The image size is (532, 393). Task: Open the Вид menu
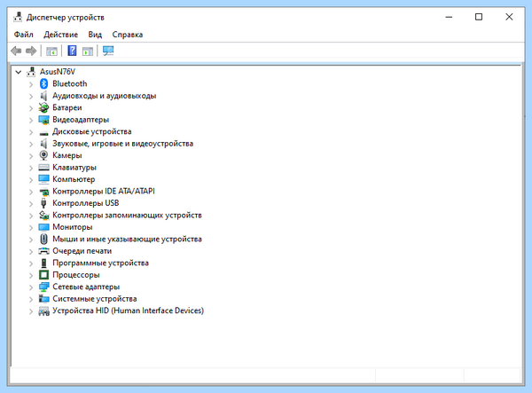[x=95, y=35]
